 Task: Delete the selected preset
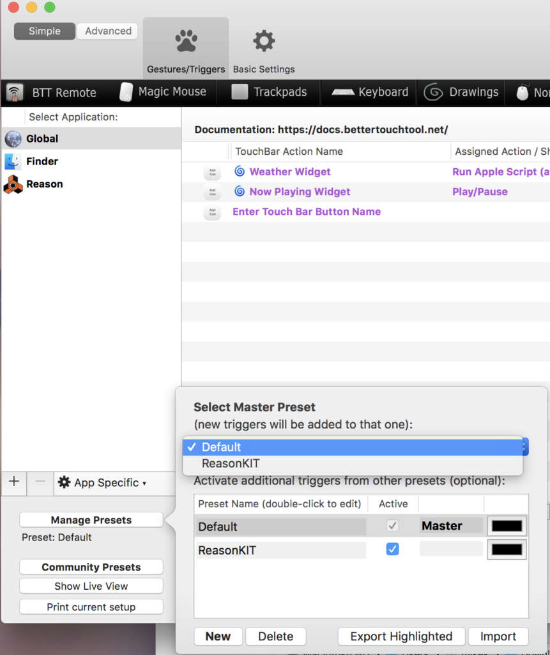pyautogui.click(x=275, y=636)
